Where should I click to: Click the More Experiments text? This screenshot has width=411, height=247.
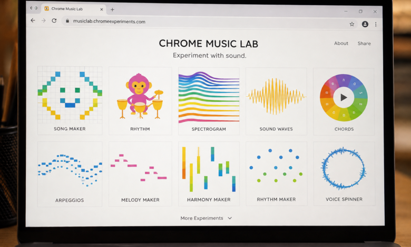click(202, 218)
